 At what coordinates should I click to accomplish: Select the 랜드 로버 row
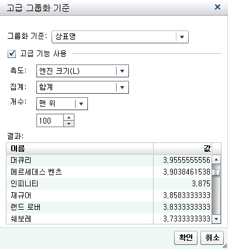109,207
